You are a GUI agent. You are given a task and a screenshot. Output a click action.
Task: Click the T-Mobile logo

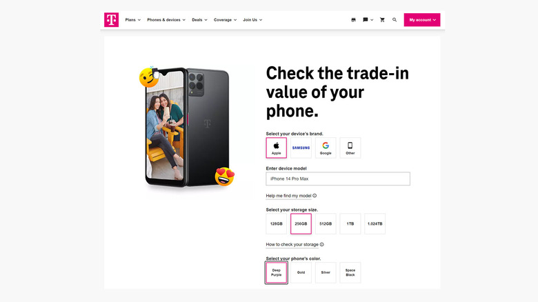pos(112,20)
